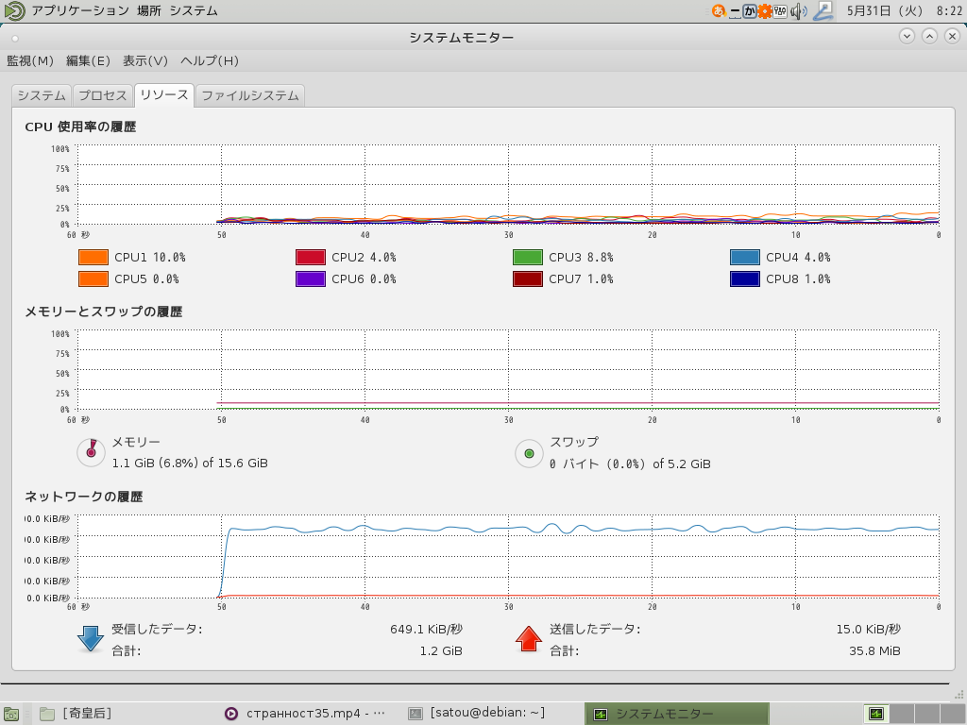Click the received total value 1.2 GiB
The width and height of the screenshot is (967, 725).
[441, 651]
